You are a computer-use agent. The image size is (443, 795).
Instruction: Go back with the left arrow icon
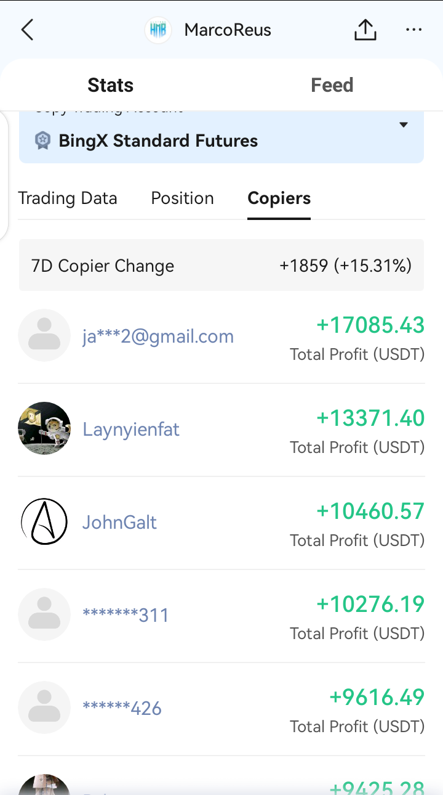(x=27, y=30)
